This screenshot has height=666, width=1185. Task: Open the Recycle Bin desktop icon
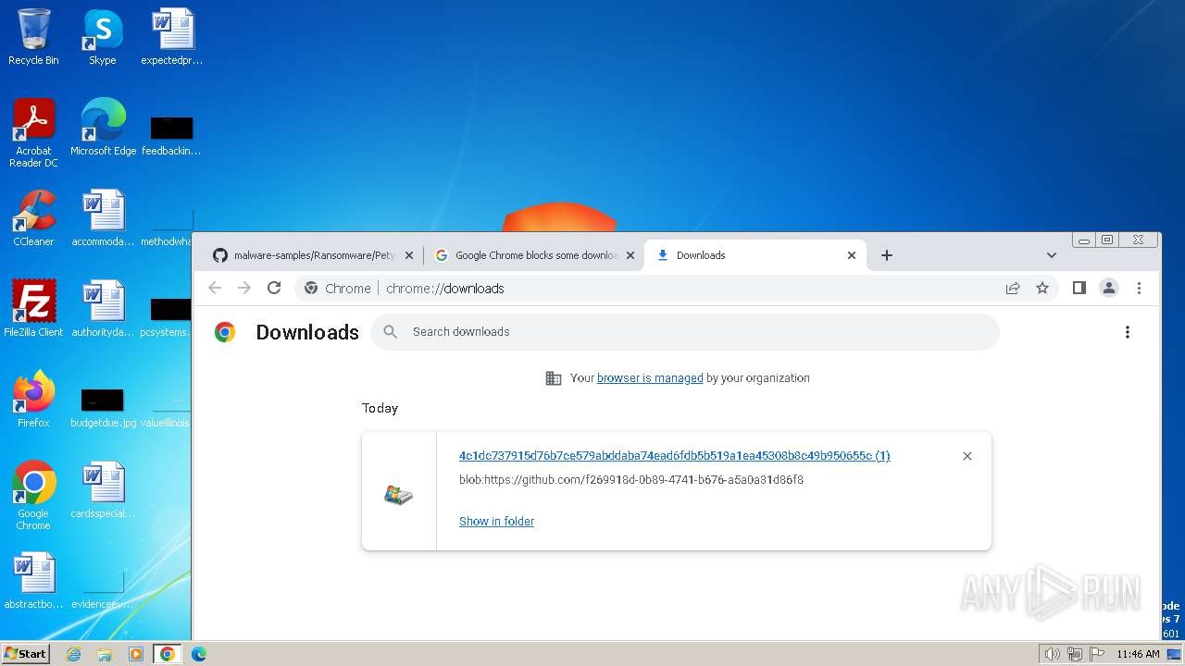33,37
